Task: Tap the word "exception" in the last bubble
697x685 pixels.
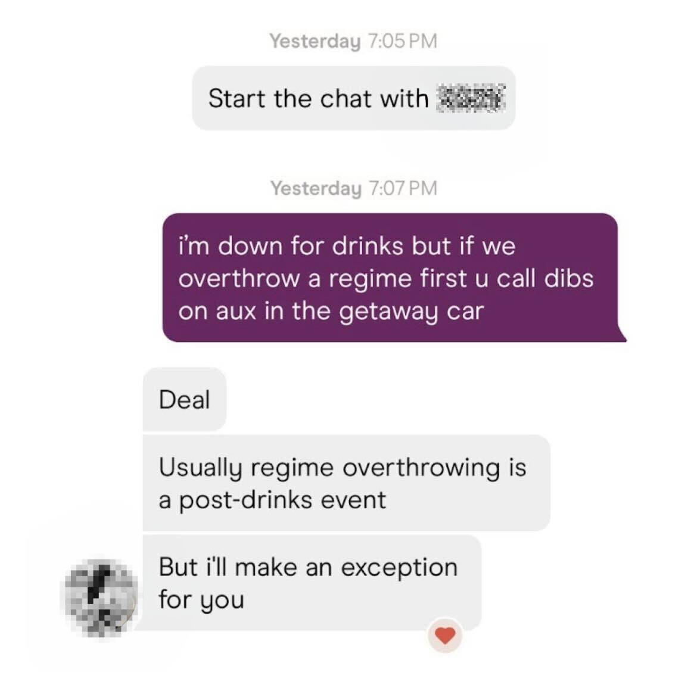Action: (x=399, y=568)
